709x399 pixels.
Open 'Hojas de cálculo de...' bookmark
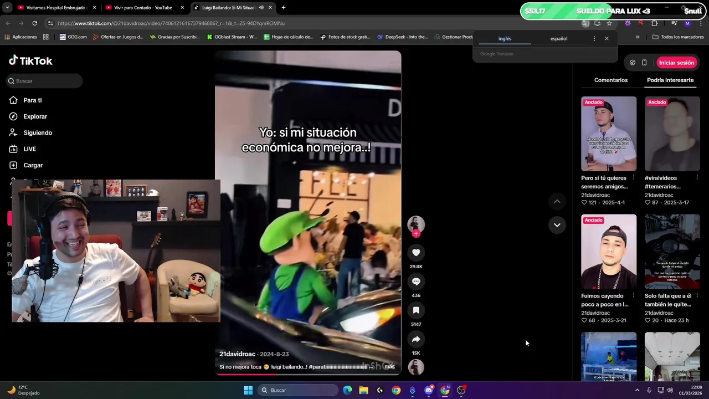coord(289,37)
